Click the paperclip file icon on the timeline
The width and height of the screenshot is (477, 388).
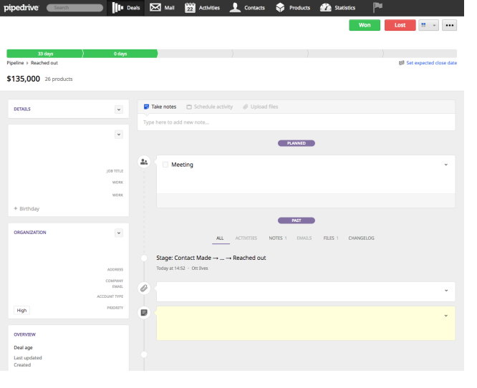[x=144, y=288]
